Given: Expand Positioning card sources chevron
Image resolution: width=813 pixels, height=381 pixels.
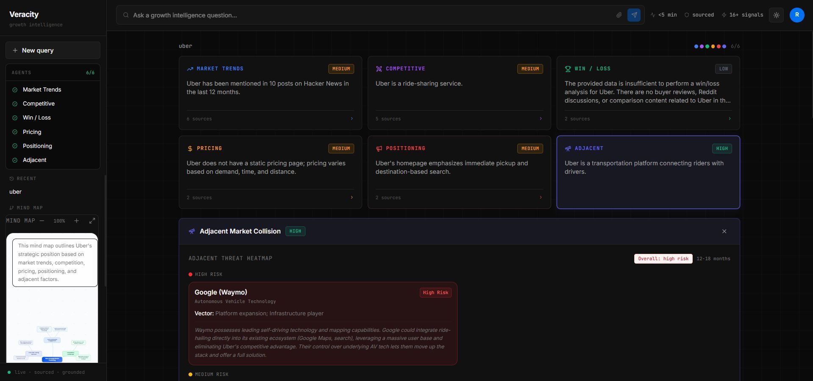Looking at the screenshot, I should point(541,197).
